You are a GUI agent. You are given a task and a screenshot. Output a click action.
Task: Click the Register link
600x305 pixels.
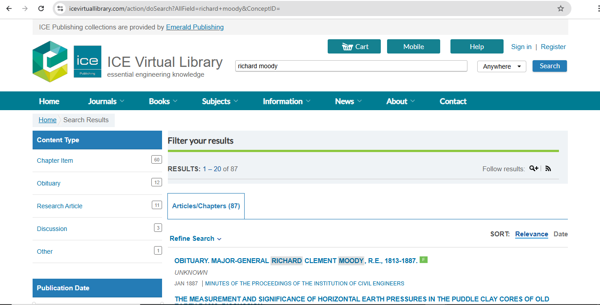553,47
